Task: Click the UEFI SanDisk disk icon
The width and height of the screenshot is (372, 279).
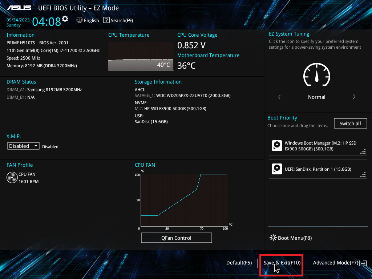Action: coord(277,169)
